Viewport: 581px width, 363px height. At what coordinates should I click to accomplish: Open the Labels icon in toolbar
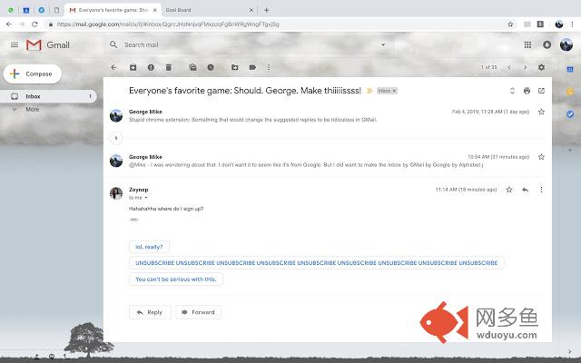pyautogui.click(x=252, y=67)
